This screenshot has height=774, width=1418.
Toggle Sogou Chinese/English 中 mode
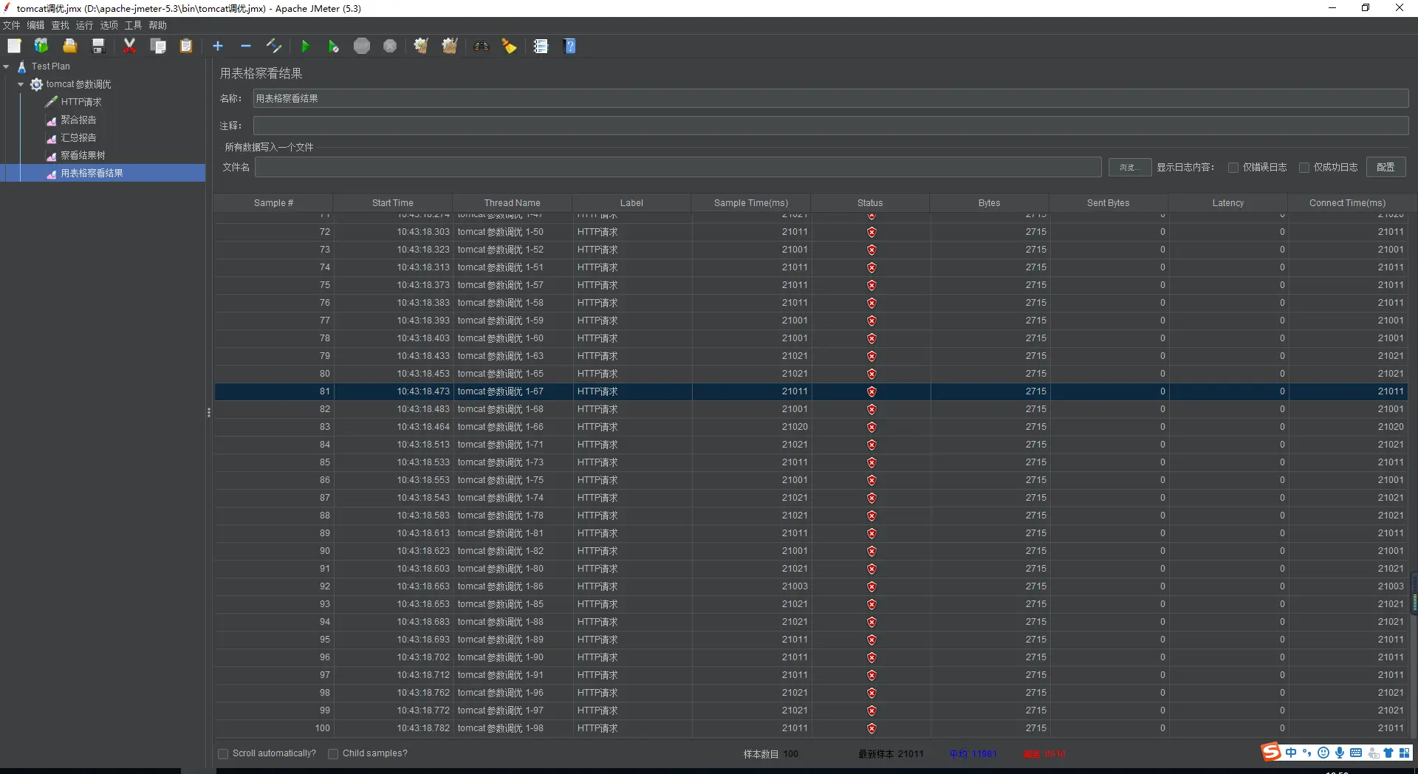coord(1291,753)
